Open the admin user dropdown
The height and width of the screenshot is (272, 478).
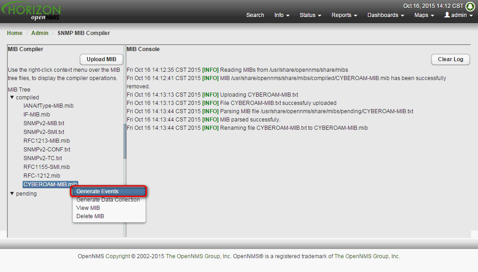click(x=459, y=15)
